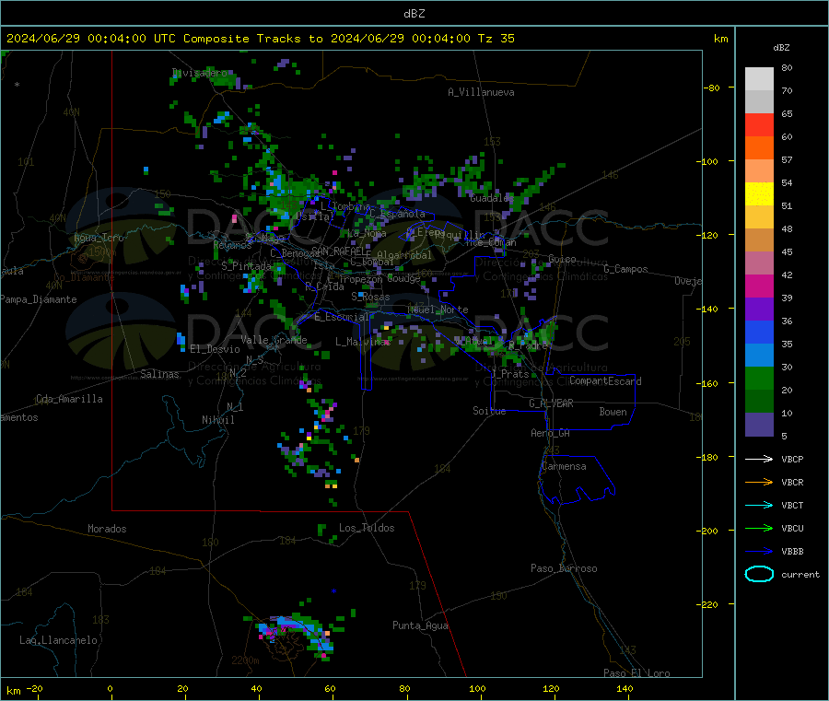
Task: Click the 'Salinas' map label
Action: (x=159, y=374)
